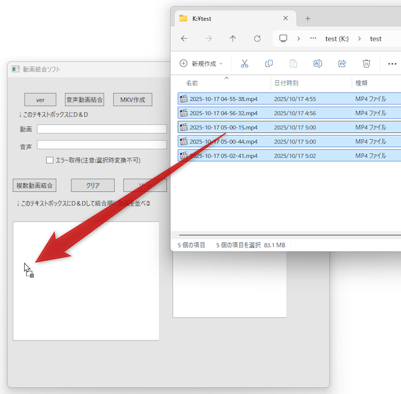Click the Paste clipboard icon
401x394 pixels.
coord(293,64)
